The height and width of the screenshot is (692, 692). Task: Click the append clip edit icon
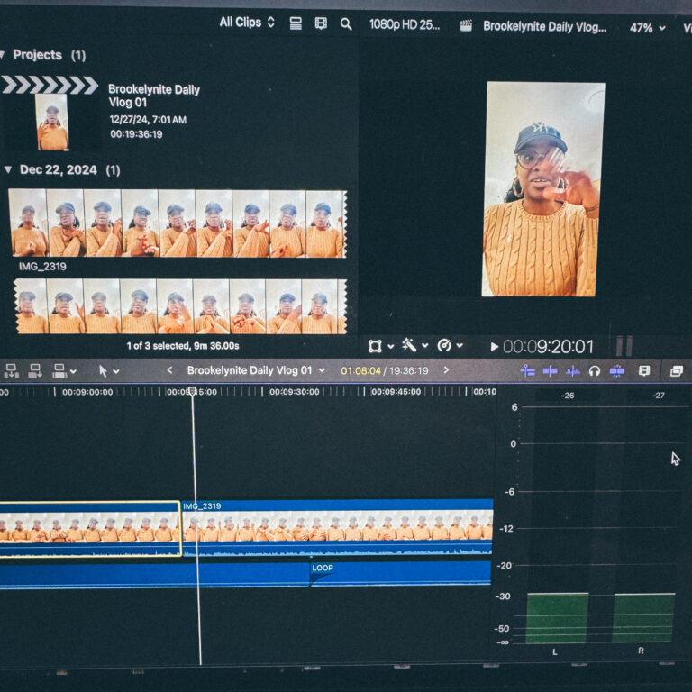(59, 370)
